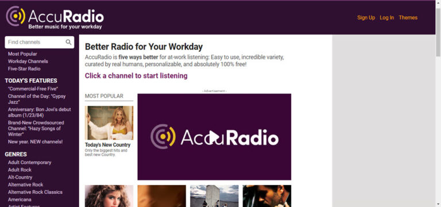The width and height of the screenshot is (441, 207).
Task: Open the Log In link
Action: [386, 17]
